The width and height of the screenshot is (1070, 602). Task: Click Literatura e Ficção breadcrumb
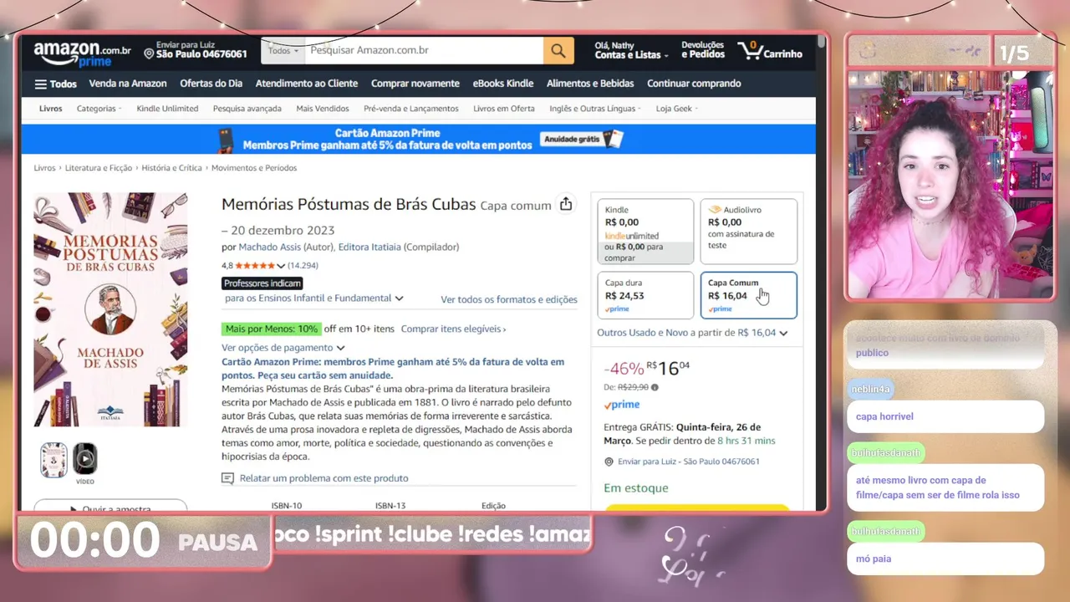click(x=99, y=168)
